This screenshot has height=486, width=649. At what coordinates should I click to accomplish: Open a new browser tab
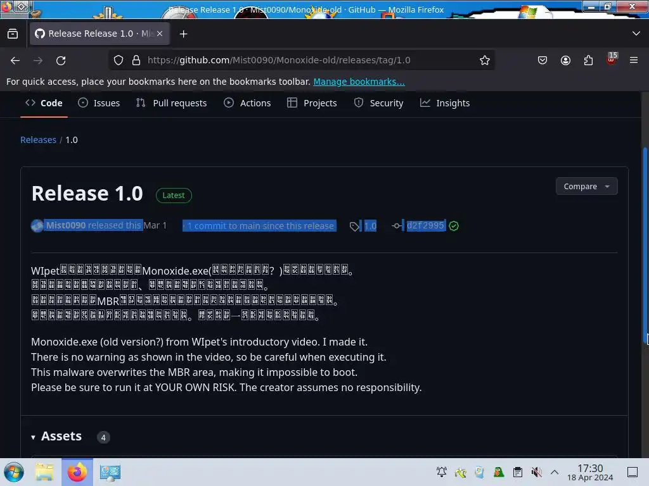click(183, 34)
